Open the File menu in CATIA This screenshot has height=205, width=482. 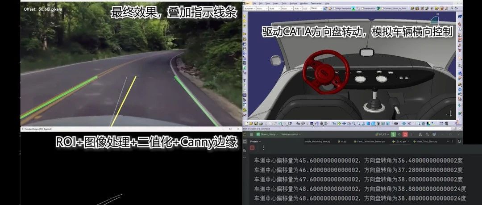tap(254, 3)
